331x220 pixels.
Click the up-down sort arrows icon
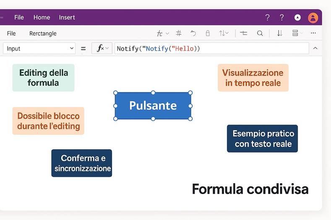222,33
